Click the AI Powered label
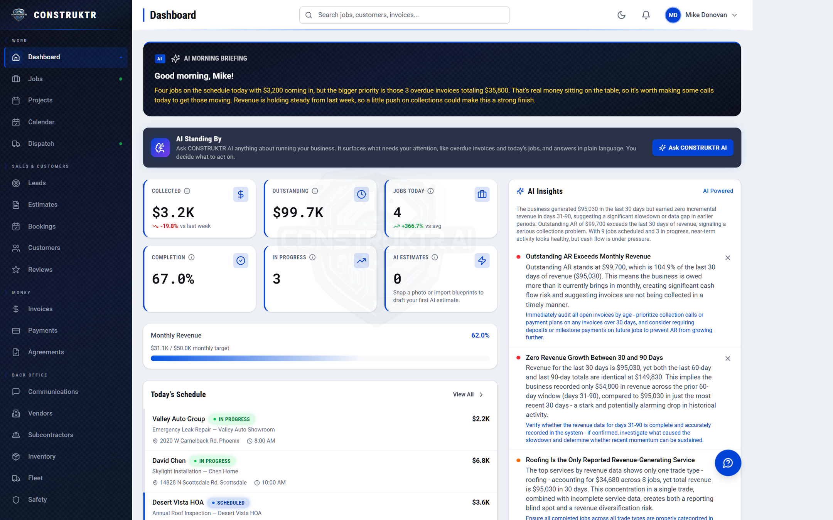Image resolution: width=833 pixels, height=520 pixels. 718,191
